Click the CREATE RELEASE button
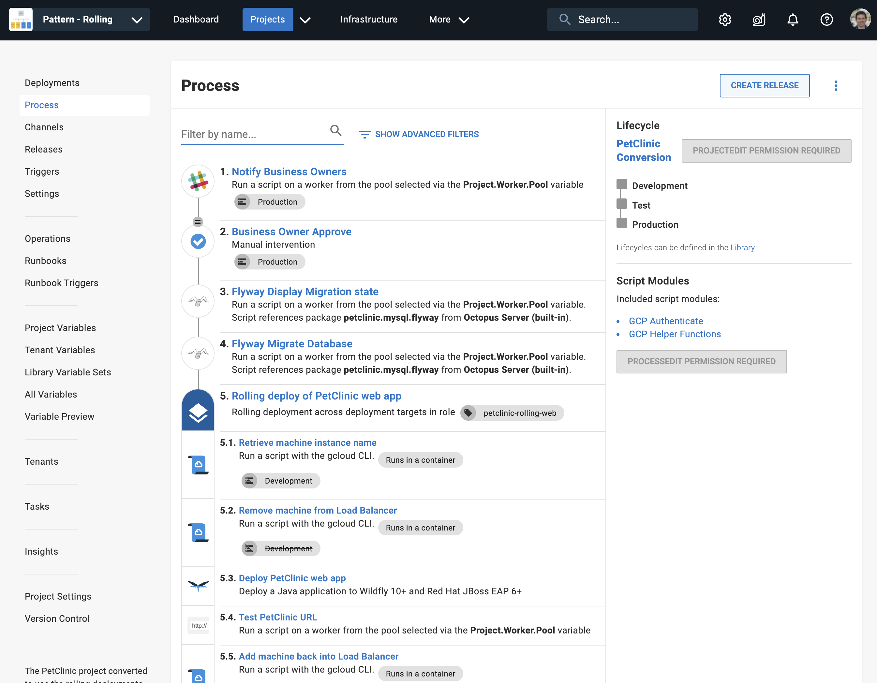Screen dimensions: 877x683 pos(764,85)
